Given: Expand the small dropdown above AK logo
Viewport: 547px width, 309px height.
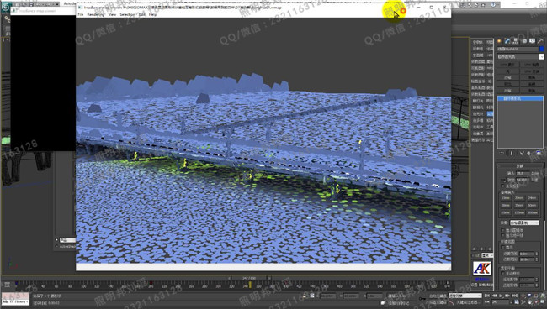Looking at the screenshot, I should coord(487,255).
